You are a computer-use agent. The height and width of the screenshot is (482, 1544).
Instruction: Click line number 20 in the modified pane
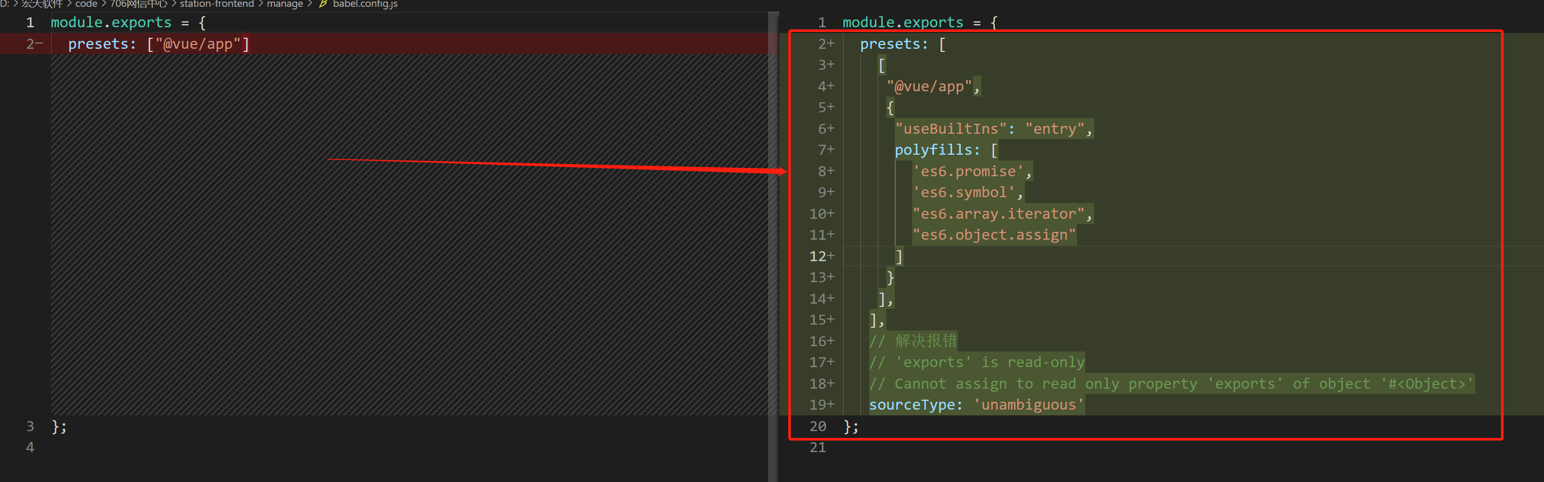(x=818, y=426)
